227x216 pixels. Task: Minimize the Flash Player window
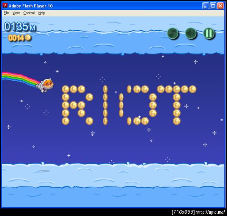point(205,6)
